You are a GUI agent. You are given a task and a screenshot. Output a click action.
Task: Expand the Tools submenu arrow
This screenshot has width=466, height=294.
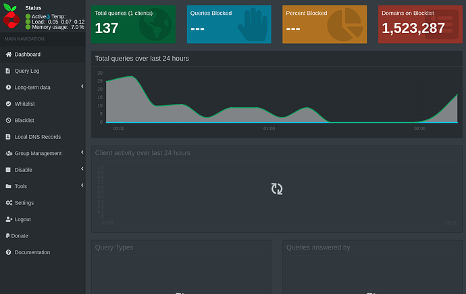click(82, 185)
